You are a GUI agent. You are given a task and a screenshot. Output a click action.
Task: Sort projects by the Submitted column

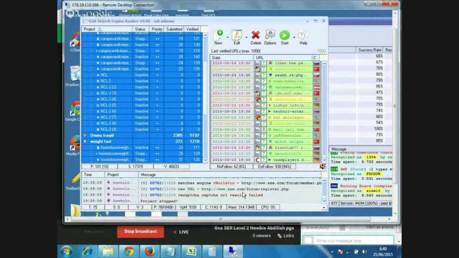tap(174, 29)
